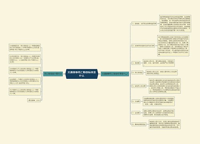Select node 7 住宿费
The height and width of the screenshot is (144, 200).
pyautogui.click(x=136, y=113)
